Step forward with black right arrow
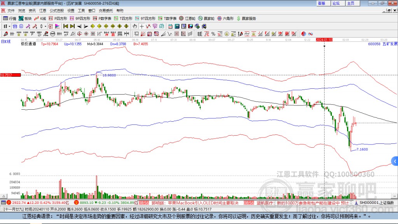398x224 pixels. point(86,26)
